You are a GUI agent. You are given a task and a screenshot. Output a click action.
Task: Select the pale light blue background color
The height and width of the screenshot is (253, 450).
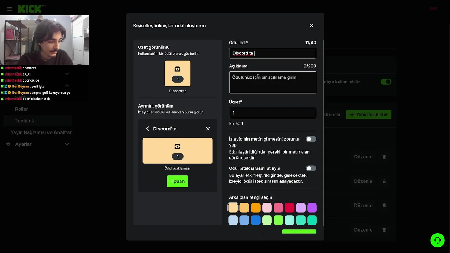tap(233, 220)
